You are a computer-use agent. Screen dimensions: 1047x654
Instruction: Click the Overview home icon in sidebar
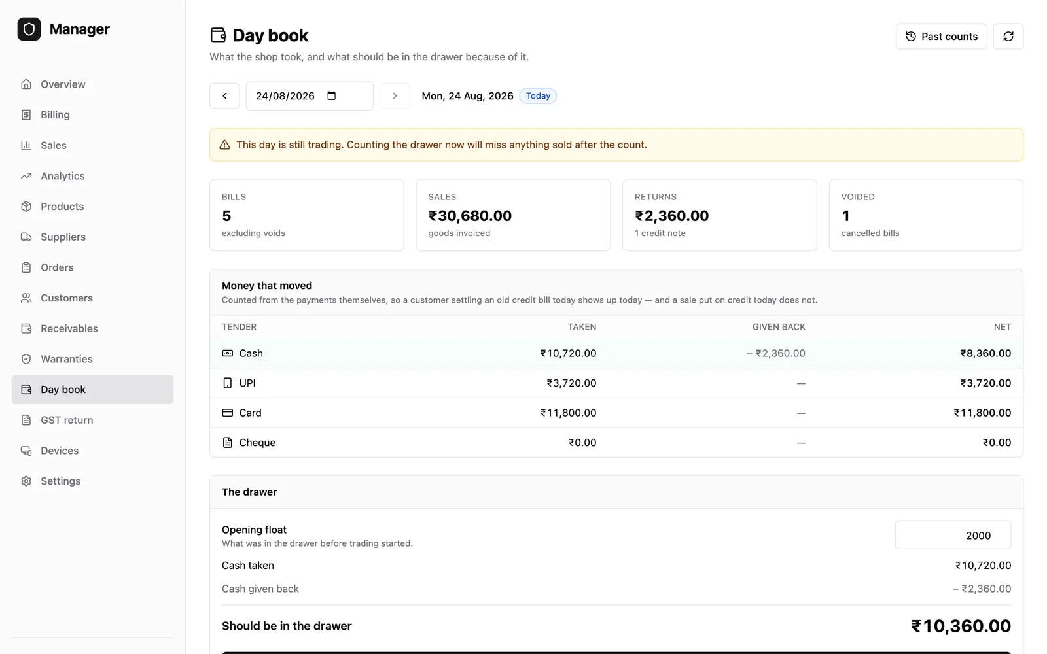pyautogui.click(x=26, y=84)
